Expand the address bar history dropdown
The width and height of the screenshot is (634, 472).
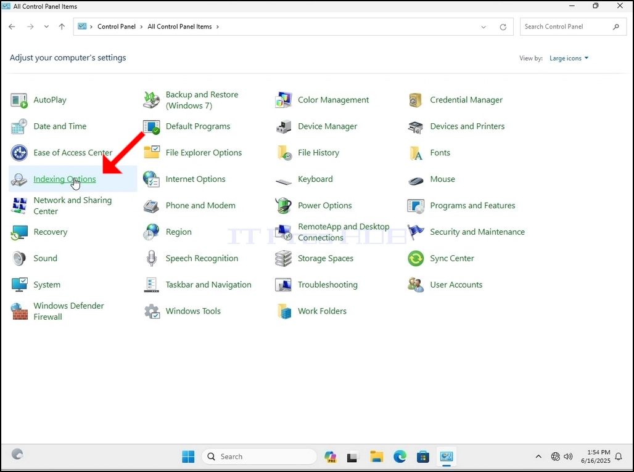[x=483, y=27]
